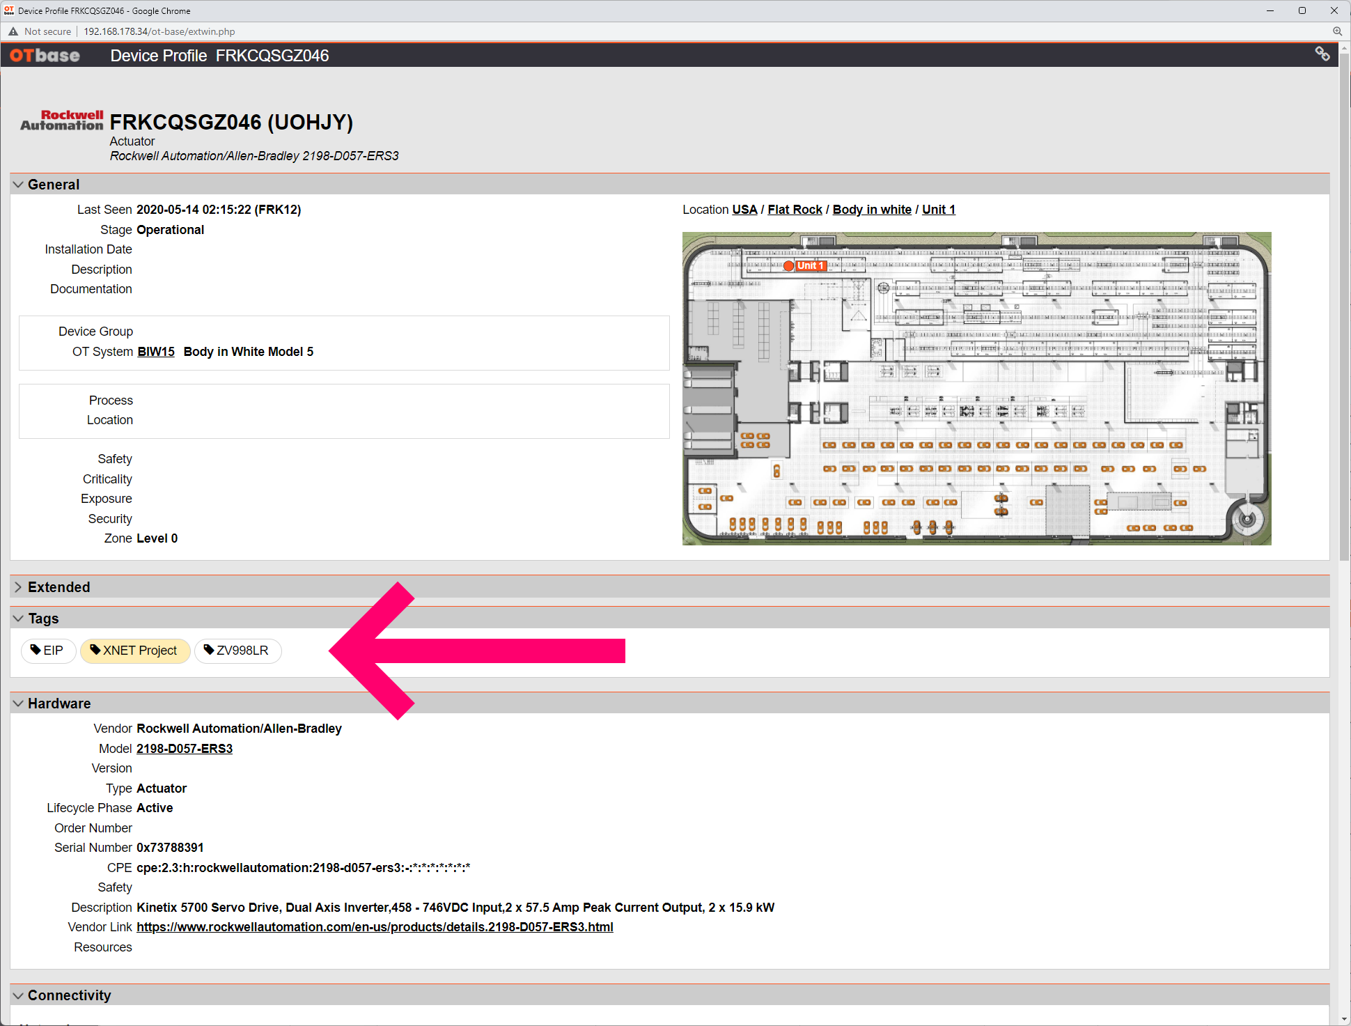Open the BIW15 OT System link

156,352
